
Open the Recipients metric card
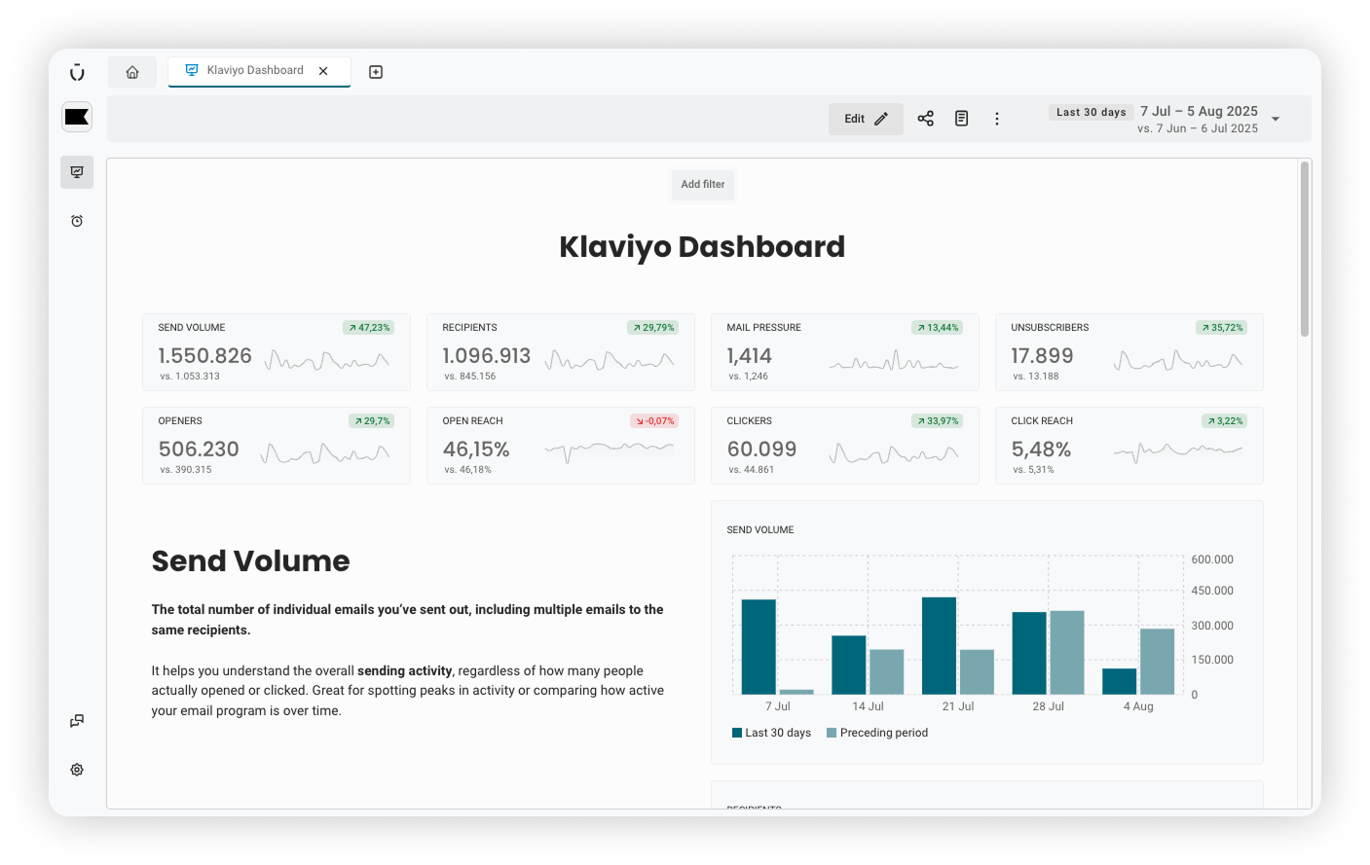(561, 352)
